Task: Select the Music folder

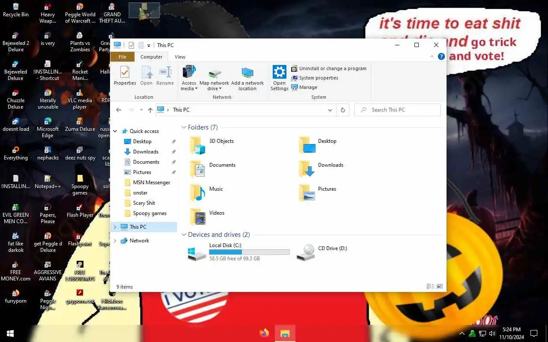Action: 206,193
